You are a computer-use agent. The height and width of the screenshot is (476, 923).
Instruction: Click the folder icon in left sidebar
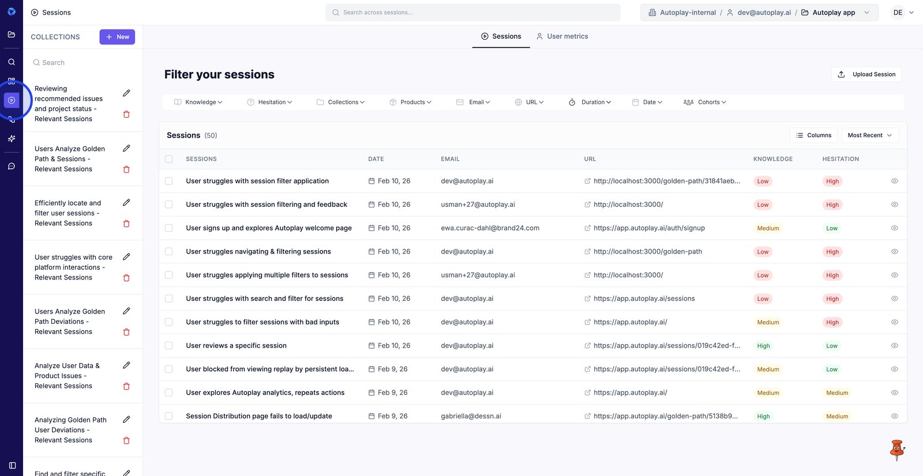tap(12, 35)
